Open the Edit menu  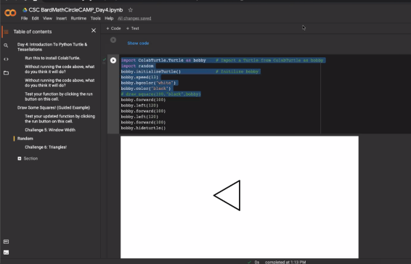35,18
